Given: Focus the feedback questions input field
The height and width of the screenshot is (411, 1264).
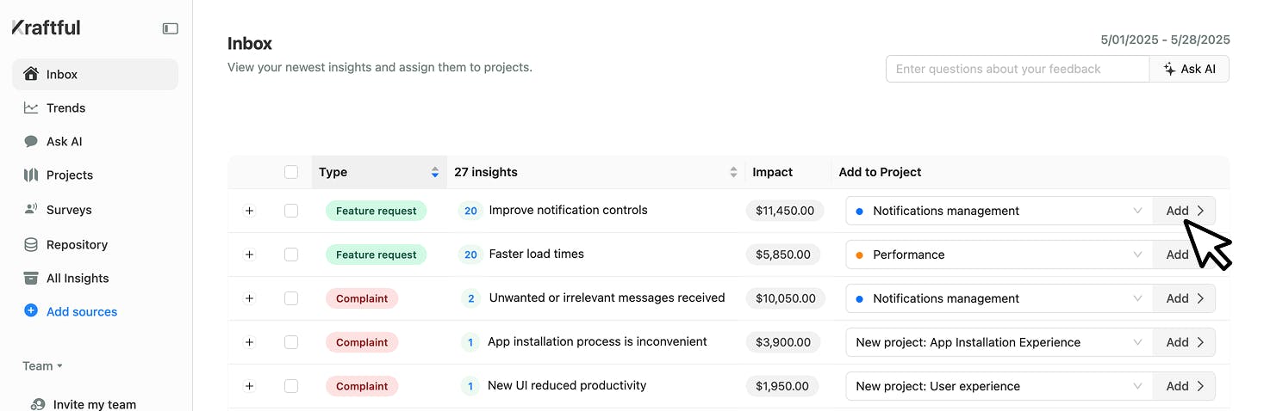Looking at the screenshot, I should [1017, 69].
